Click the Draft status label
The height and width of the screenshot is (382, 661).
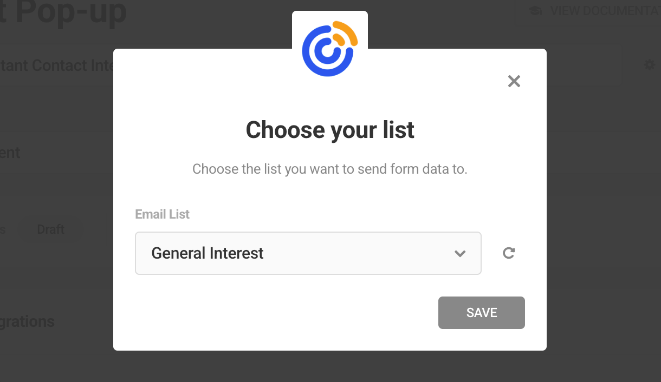50,229
